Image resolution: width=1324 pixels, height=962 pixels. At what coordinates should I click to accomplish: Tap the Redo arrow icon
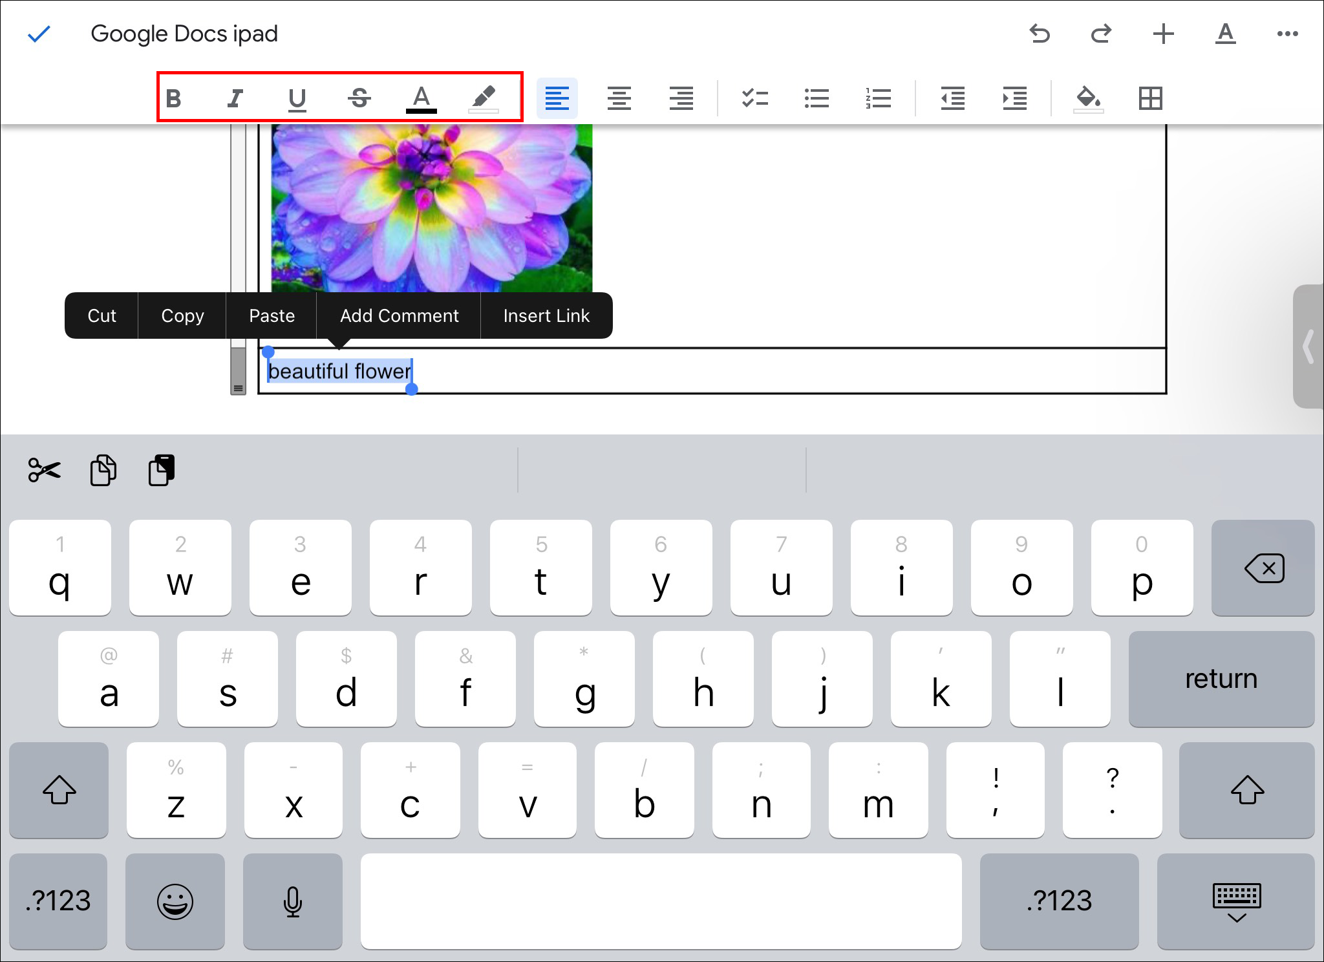coord(1101,34)
